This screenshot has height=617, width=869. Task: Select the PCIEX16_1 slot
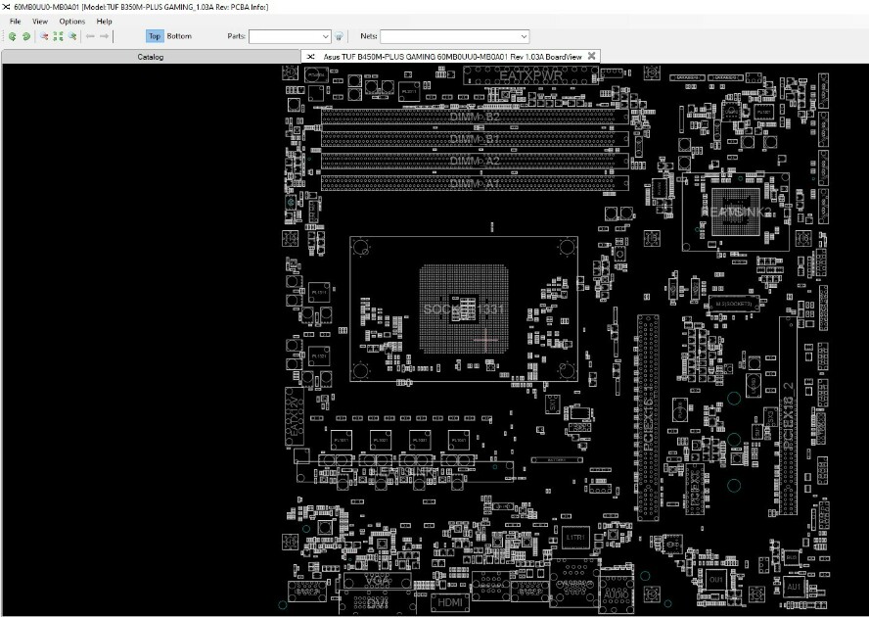click(647, 417)
